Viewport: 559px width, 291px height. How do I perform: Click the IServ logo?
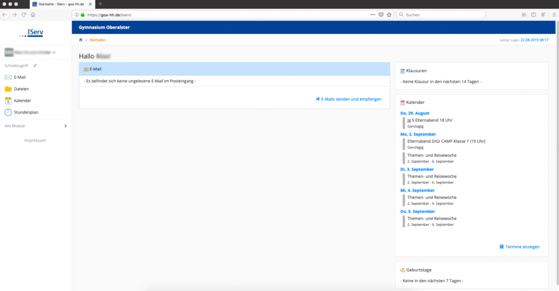[31, 33]
